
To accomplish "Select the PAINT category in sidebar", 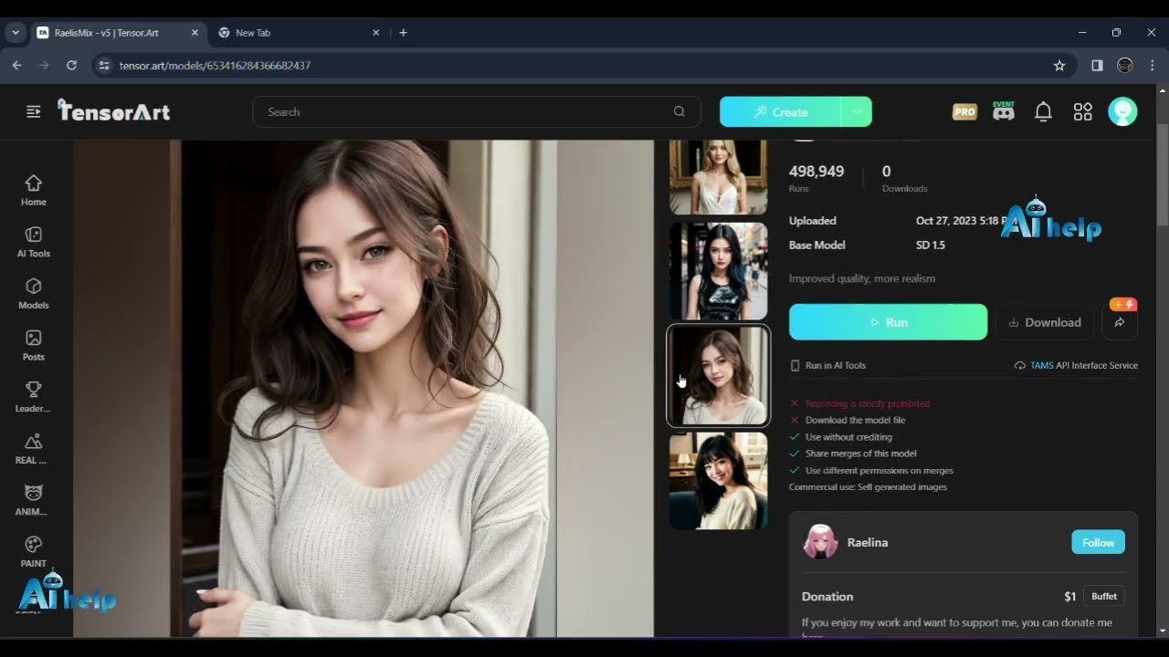I will (34, 552).
